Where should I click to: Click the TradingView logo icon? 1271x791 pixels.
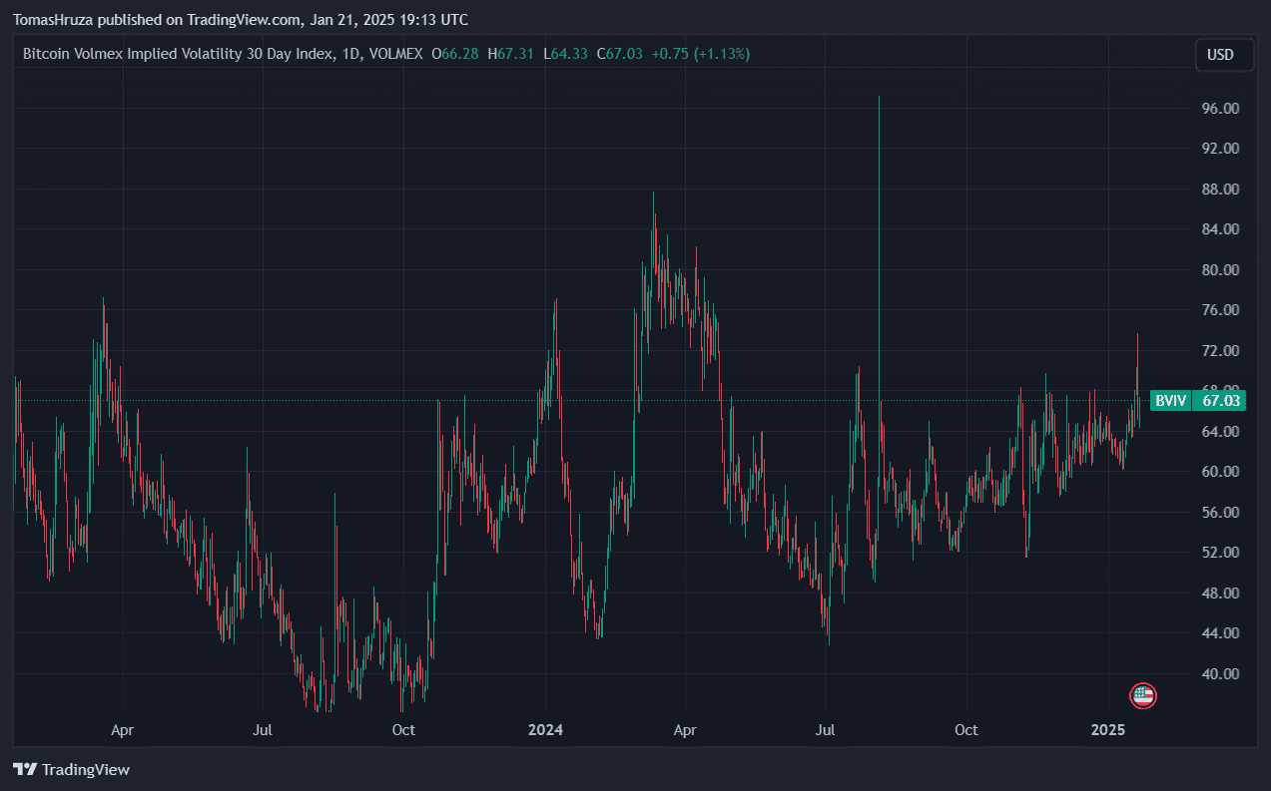coord(25,769)
